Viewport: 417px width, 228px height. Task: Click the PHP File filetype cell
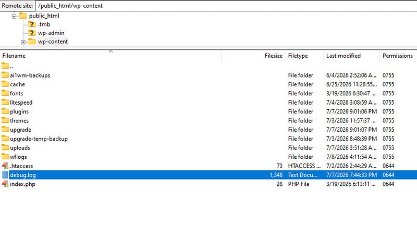pos(299,184)
